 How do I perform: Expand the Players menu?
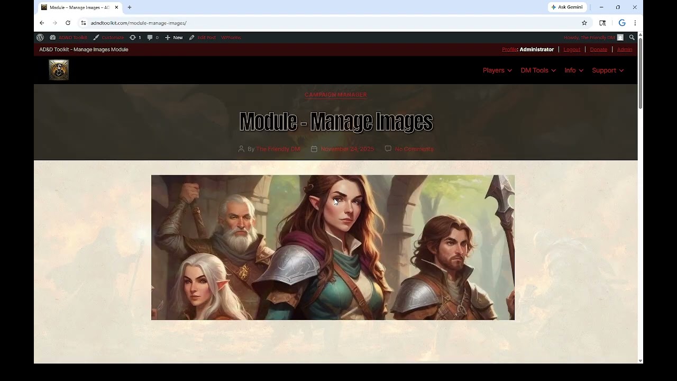click(x=497, y=70)
